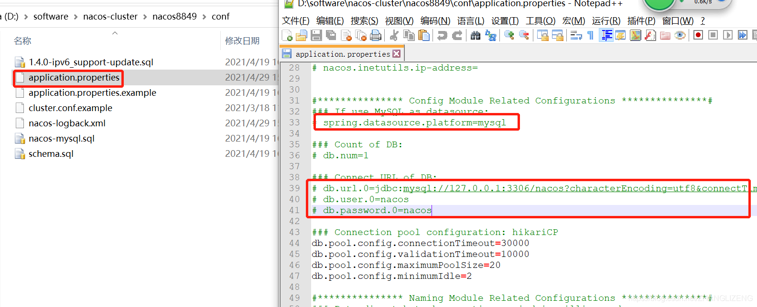Open the 窗口(W) menu
Image resolution: width=757 pixels, height=307 pixels.
[678, 21]
